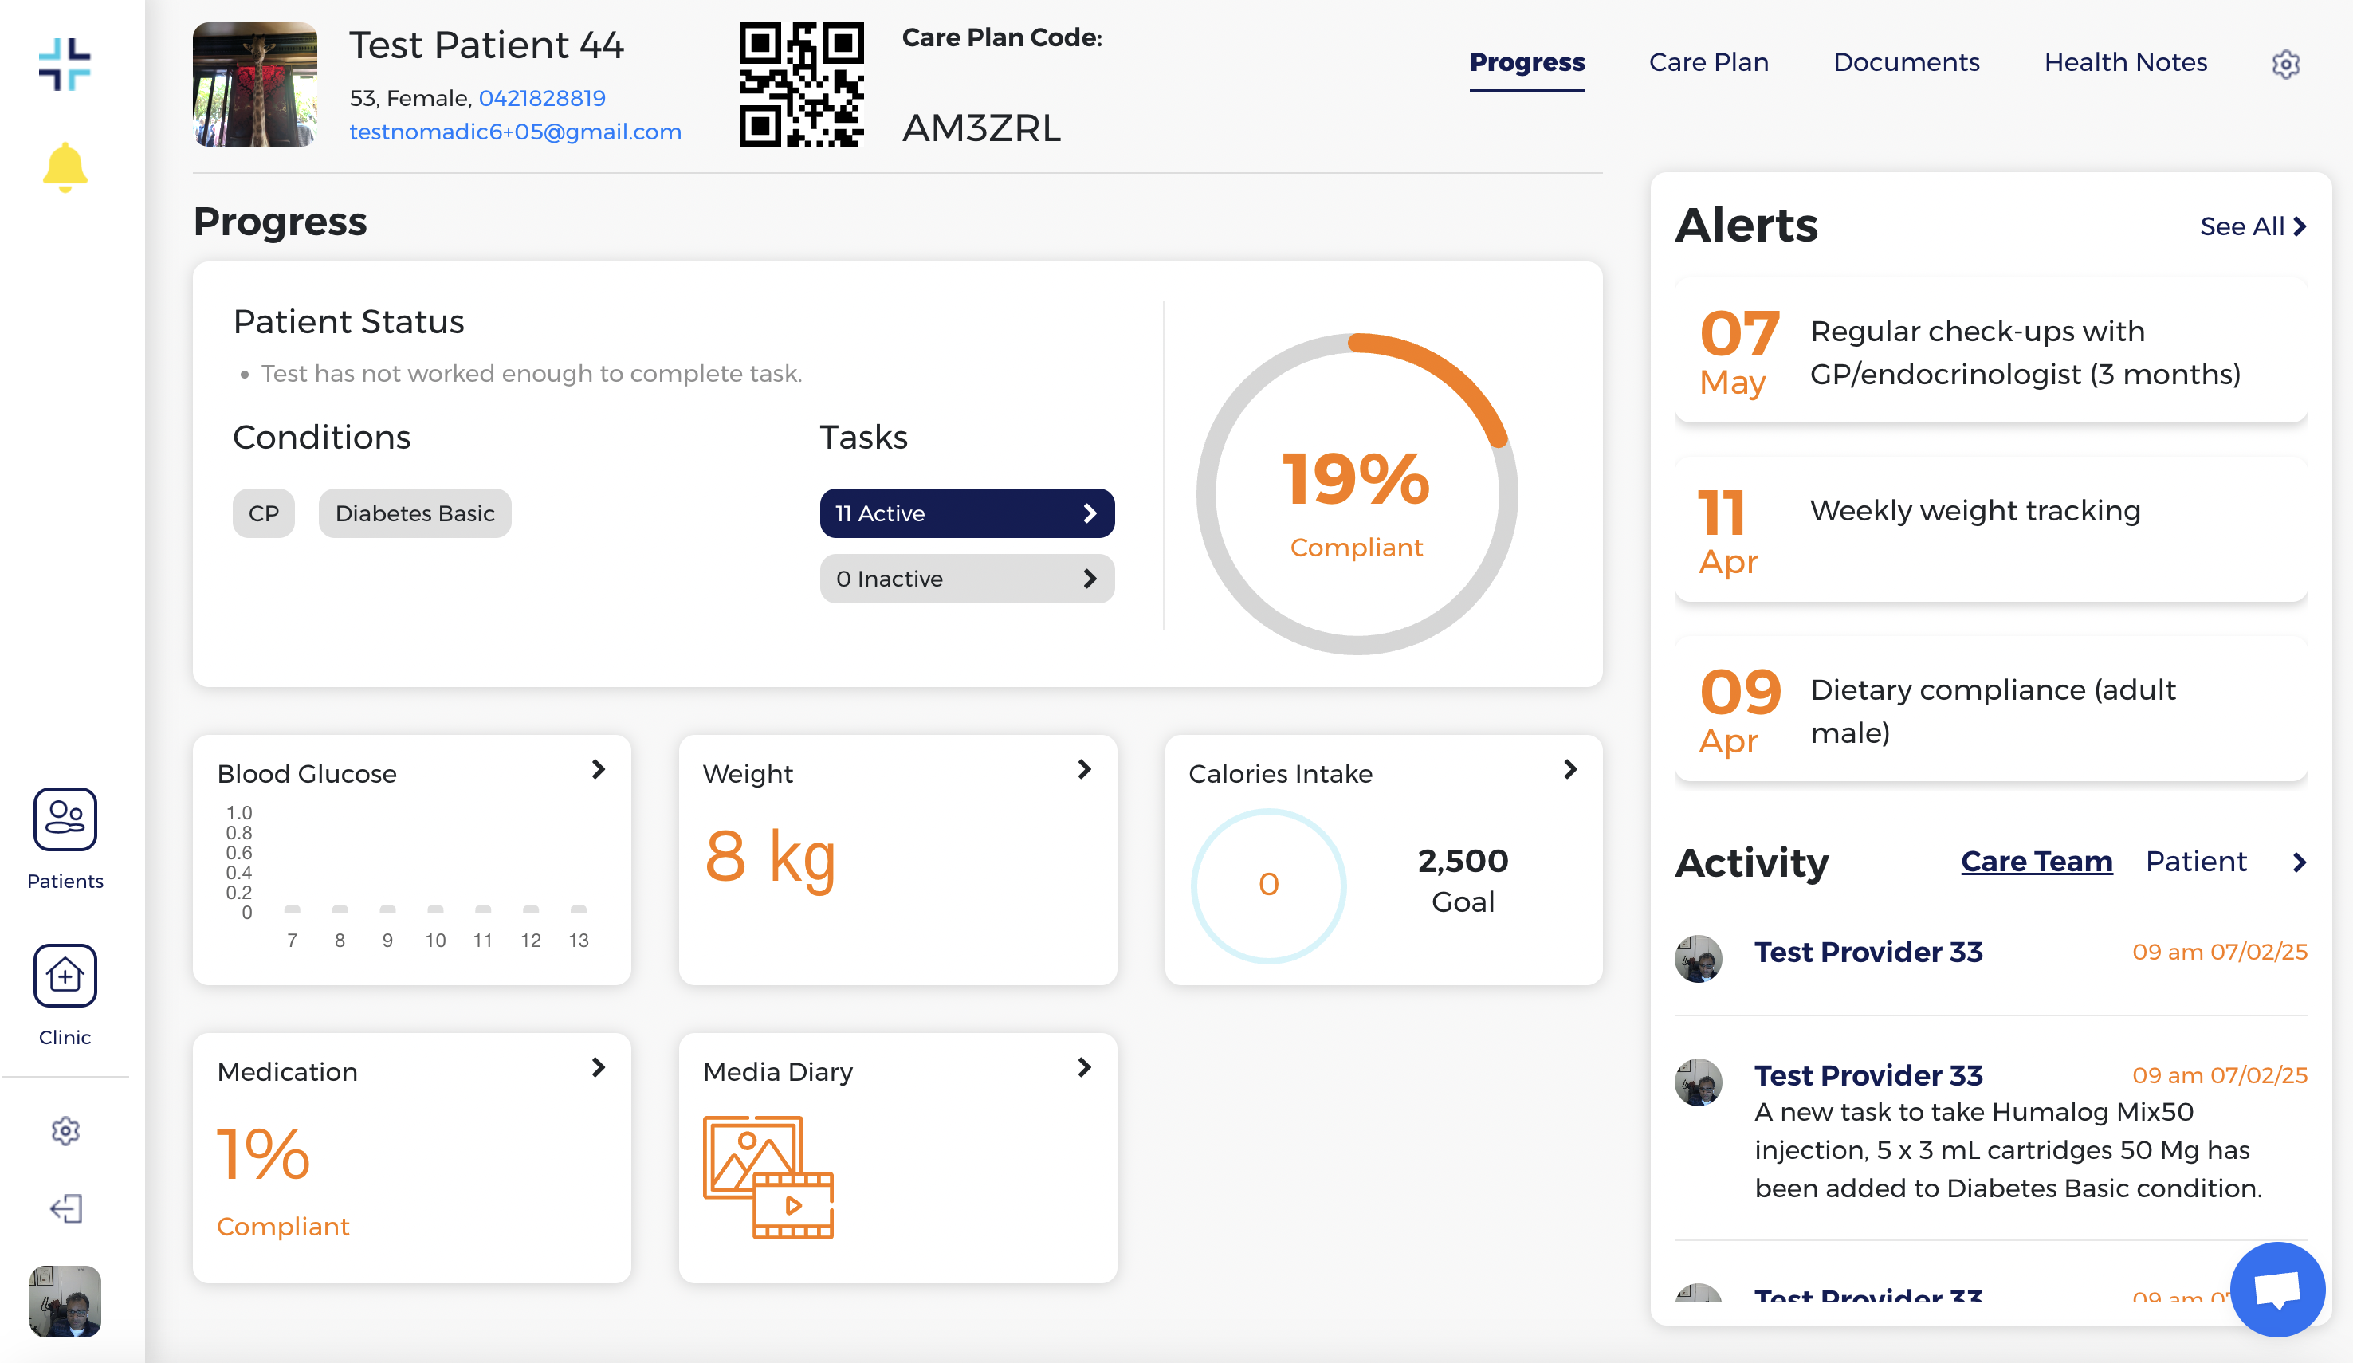This screenshot has height=1363, width=2353.
Task: Click the 19% compliance progress ring
Action: 1356,493
